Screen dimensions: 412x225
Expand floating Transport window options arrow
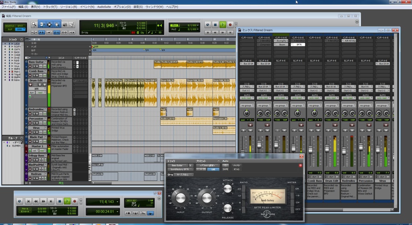pyautogui.click(x=159, y=198)
